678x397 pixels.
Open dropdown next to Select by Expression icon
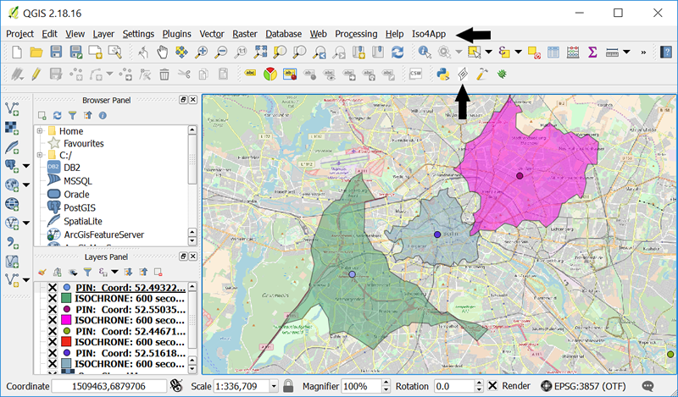518,52
